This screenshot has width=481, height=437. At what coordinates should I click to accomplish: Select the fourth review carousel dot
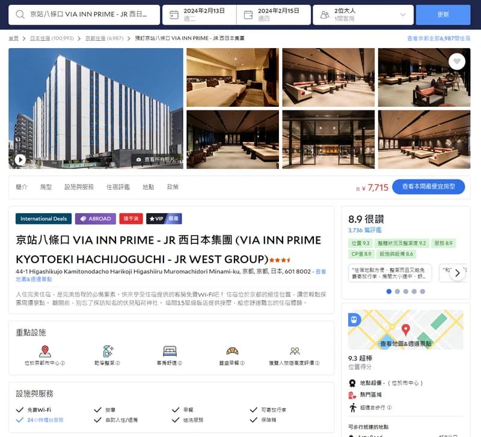coord(414,292)
